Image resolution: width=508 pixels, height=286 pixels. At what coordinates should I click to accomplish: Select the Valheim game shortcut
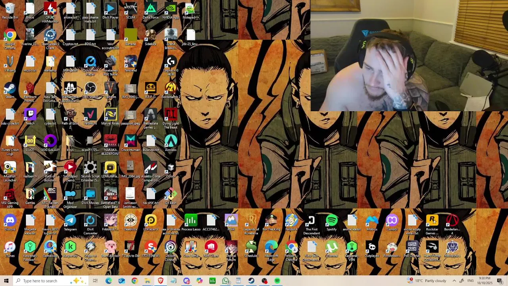[110, 90]
